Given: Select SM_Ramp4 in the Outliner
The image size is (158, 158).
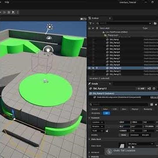Looking at the screenshot, I should click(122, 49).
